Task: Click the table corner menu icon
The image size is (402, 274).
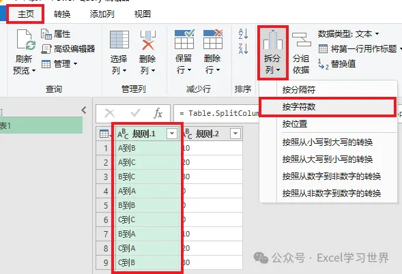Action: pos(104,134)
